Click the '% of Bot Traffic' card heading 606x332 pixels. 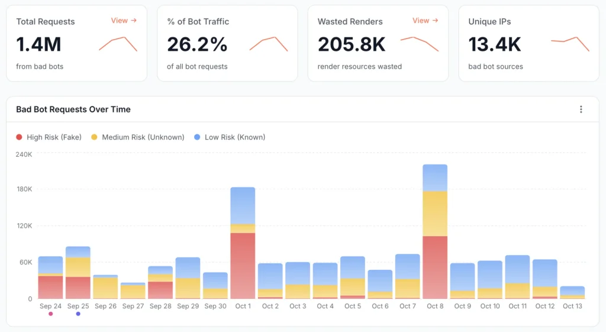198,22
